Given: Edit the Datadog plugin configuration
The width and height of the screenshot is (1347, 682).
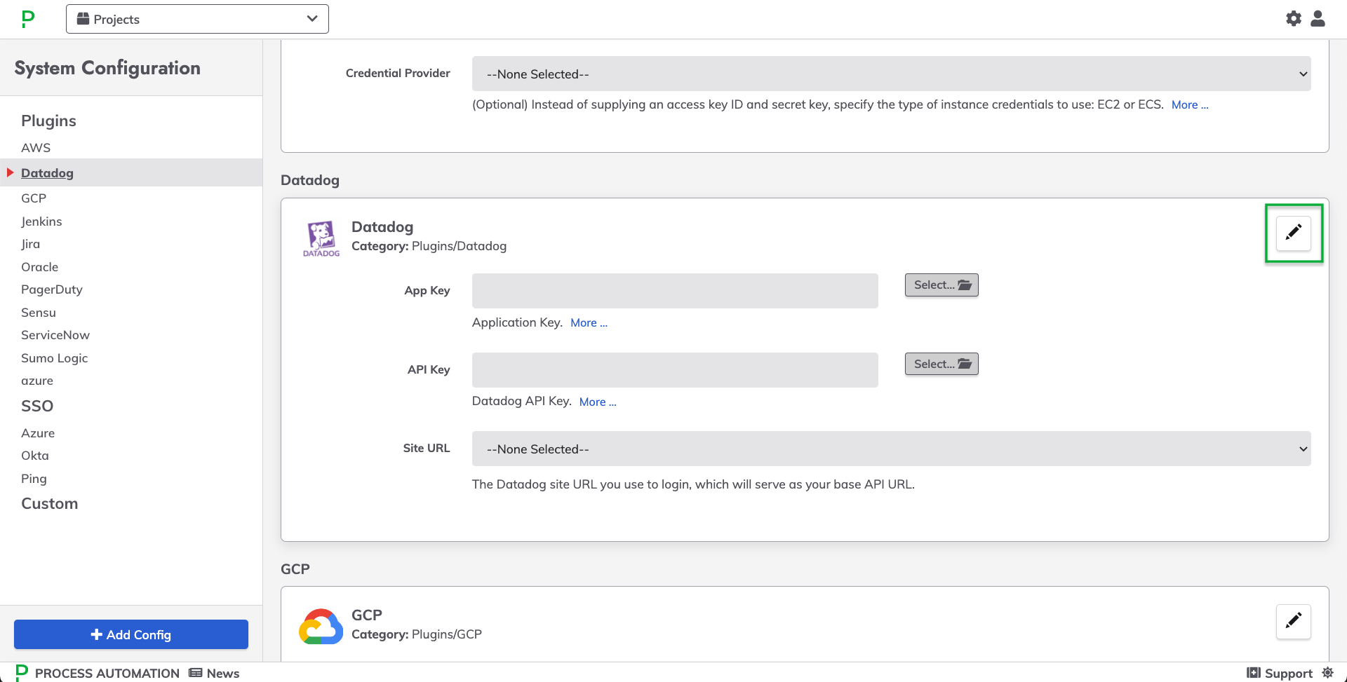Looking at the screenshot, I should pos(1294,233).
